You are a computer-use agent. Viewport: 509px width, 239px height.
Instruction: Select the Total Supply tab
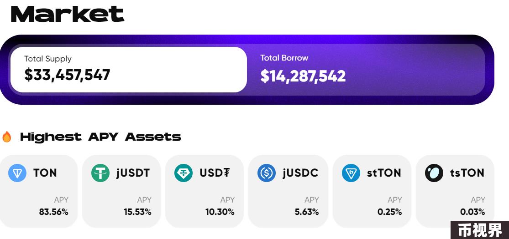click(129, 70)
